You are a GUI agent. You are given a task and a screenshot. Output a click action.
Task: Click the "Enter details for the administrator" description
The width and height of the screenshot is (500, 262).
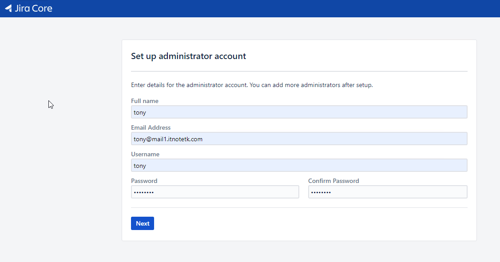pyautogui.click(x=251, y=85)
